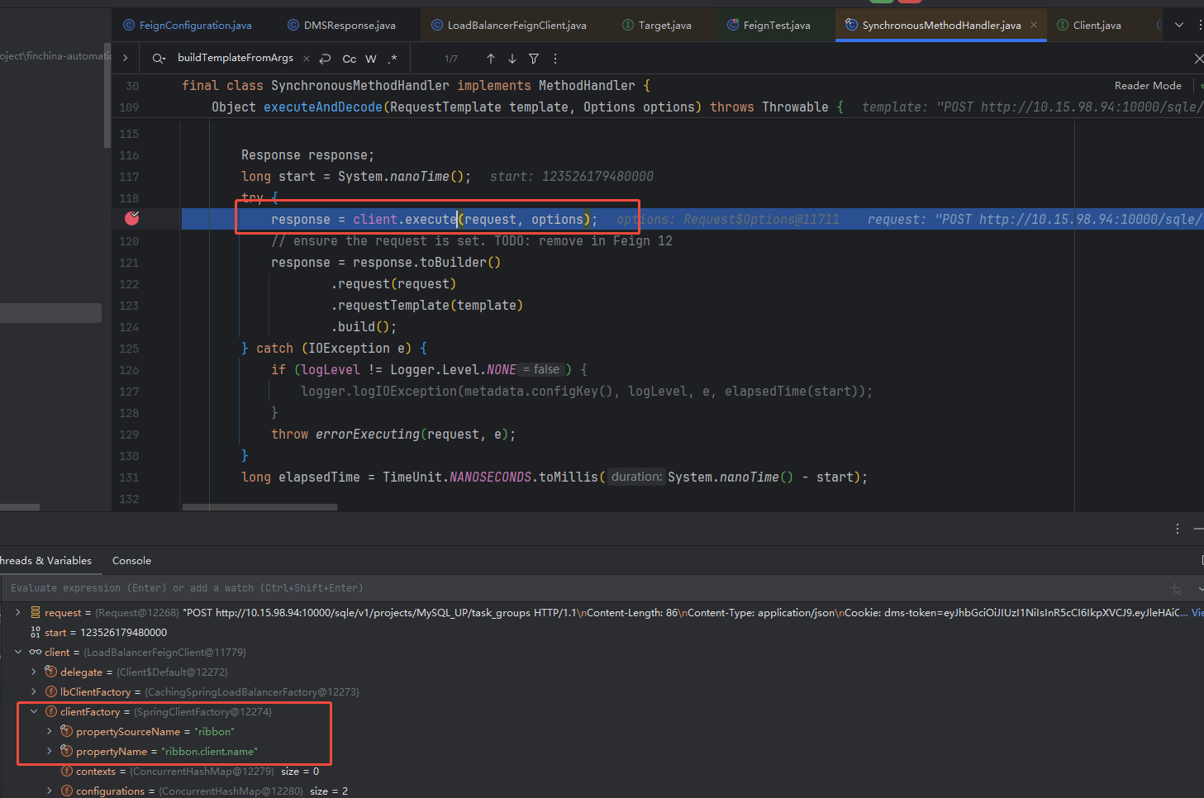1204x798 pixels.
Task: Clear the buildTemplateFromArgs search text
Action: 306,58
